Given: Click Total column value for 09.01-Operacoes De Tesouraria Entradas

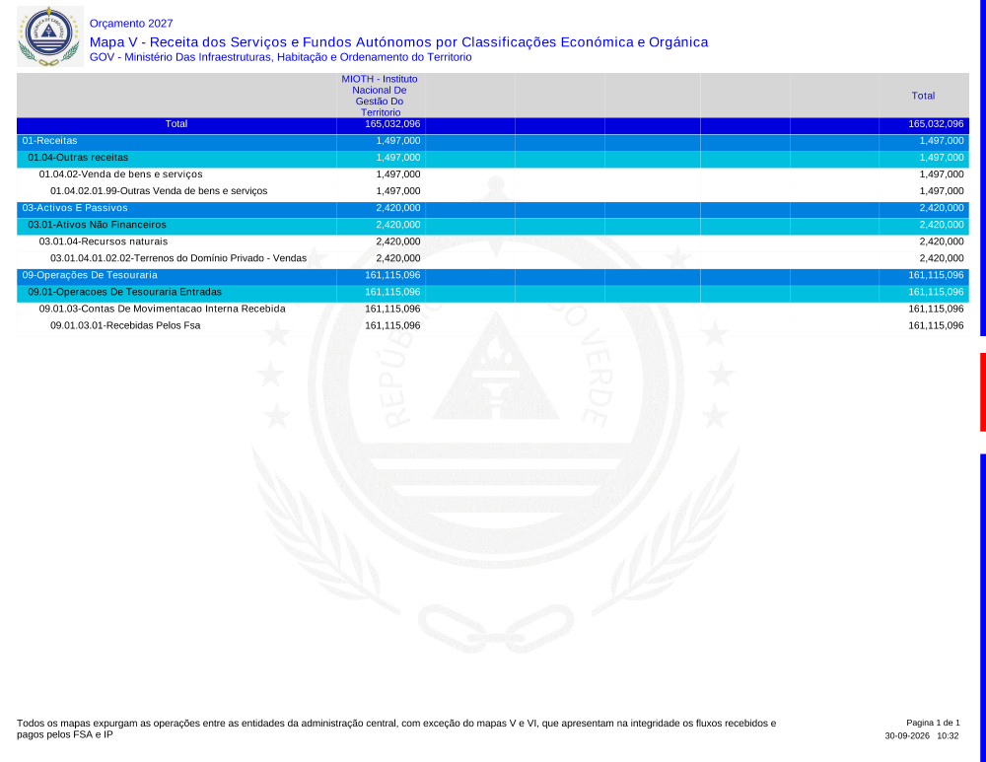Looking at the screenshot, I should [x=936, y=293].
